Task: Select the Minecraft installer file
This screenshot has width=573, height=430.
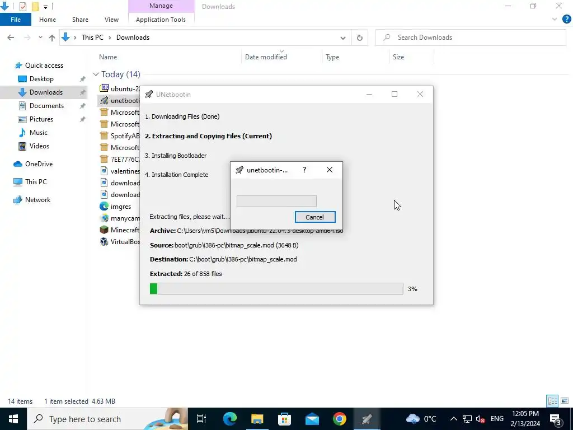Action: (125, 230)
